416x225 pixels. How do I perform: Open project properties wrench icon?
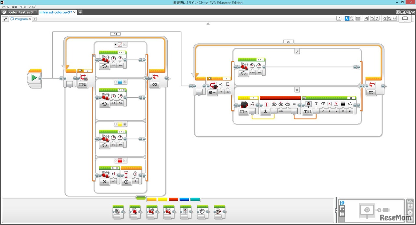click(5, 19)
